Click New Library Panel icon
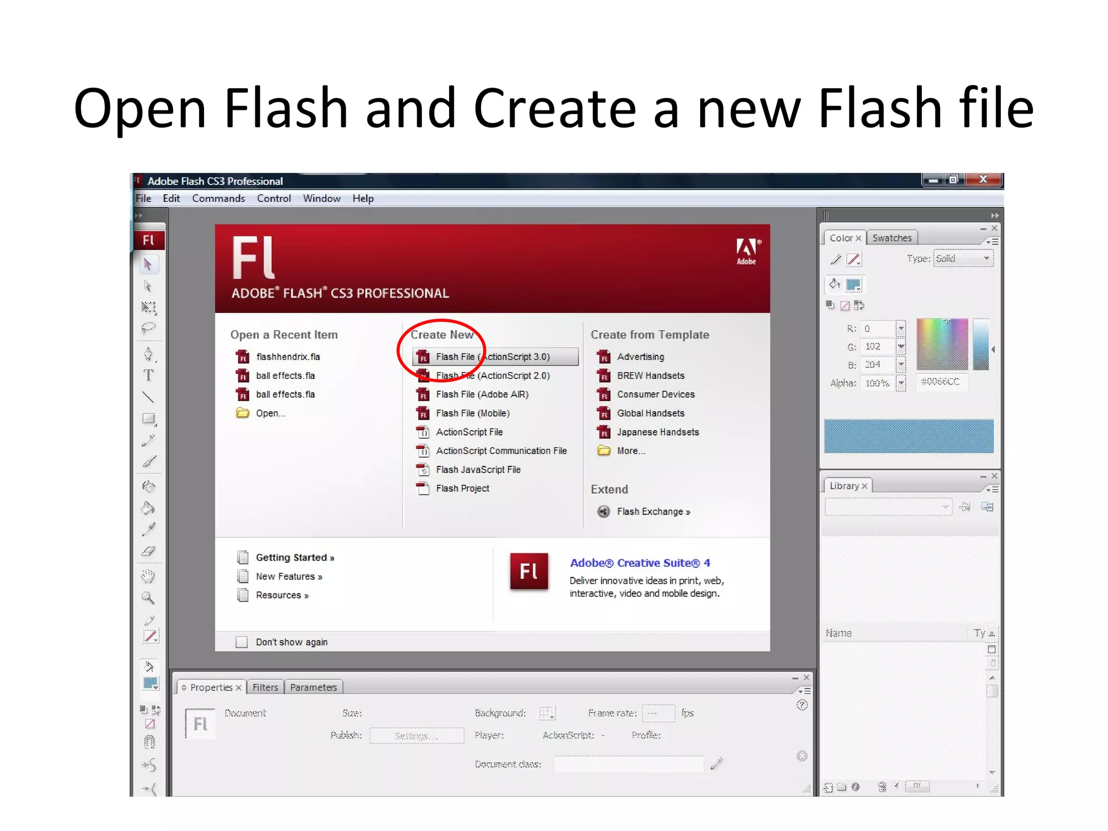The image size is (1108, 831). pos(987,507)
